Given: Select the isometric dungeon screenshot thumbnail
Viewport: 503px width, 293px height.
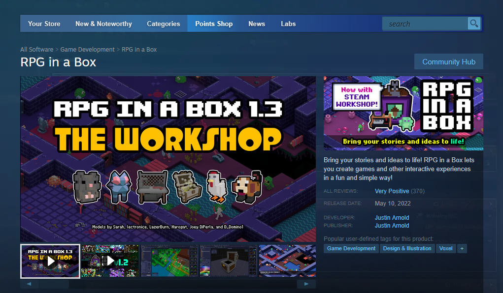Looking at the screenshot, I should pos(287,261).
